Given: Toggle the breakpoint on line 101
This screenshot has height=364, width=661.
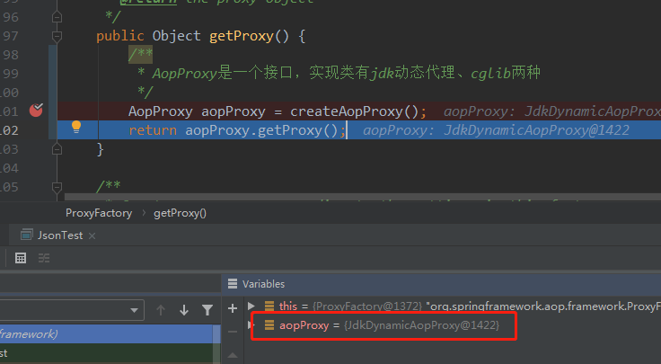Looking at the screenshot, I should (x=36, y=110).
